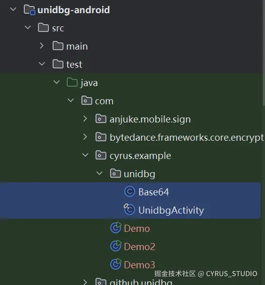The image size is (265, 285).
Task: Click the Demo runnable class icon
Action: (x=116, y=228)
